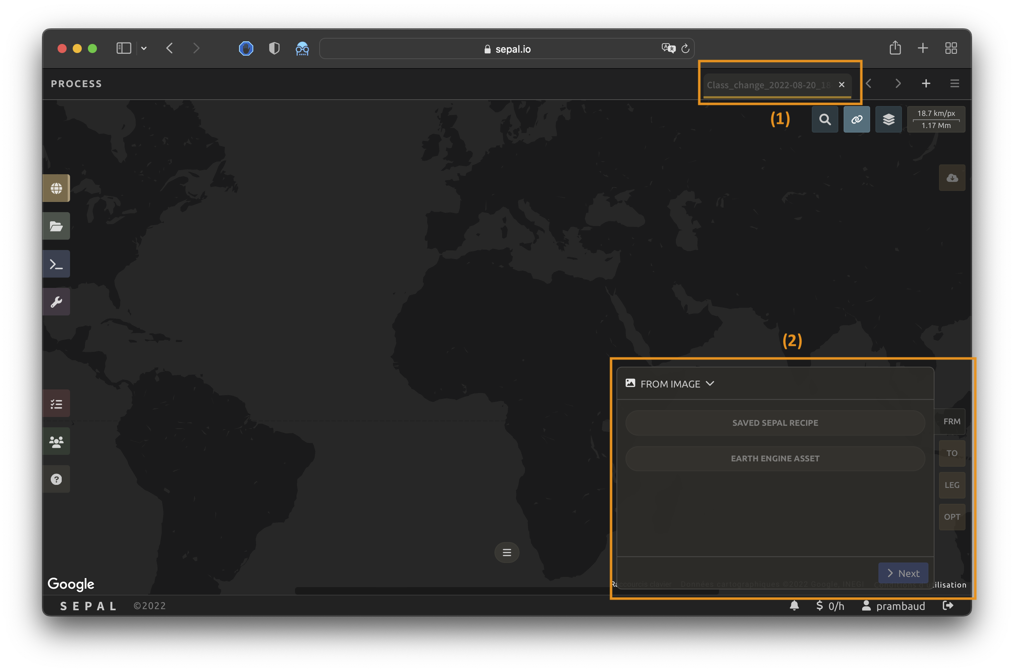The image size is (1014, 672).
Task: Open the Process globe icon in sidebar
Action: (x=56, y=188)
